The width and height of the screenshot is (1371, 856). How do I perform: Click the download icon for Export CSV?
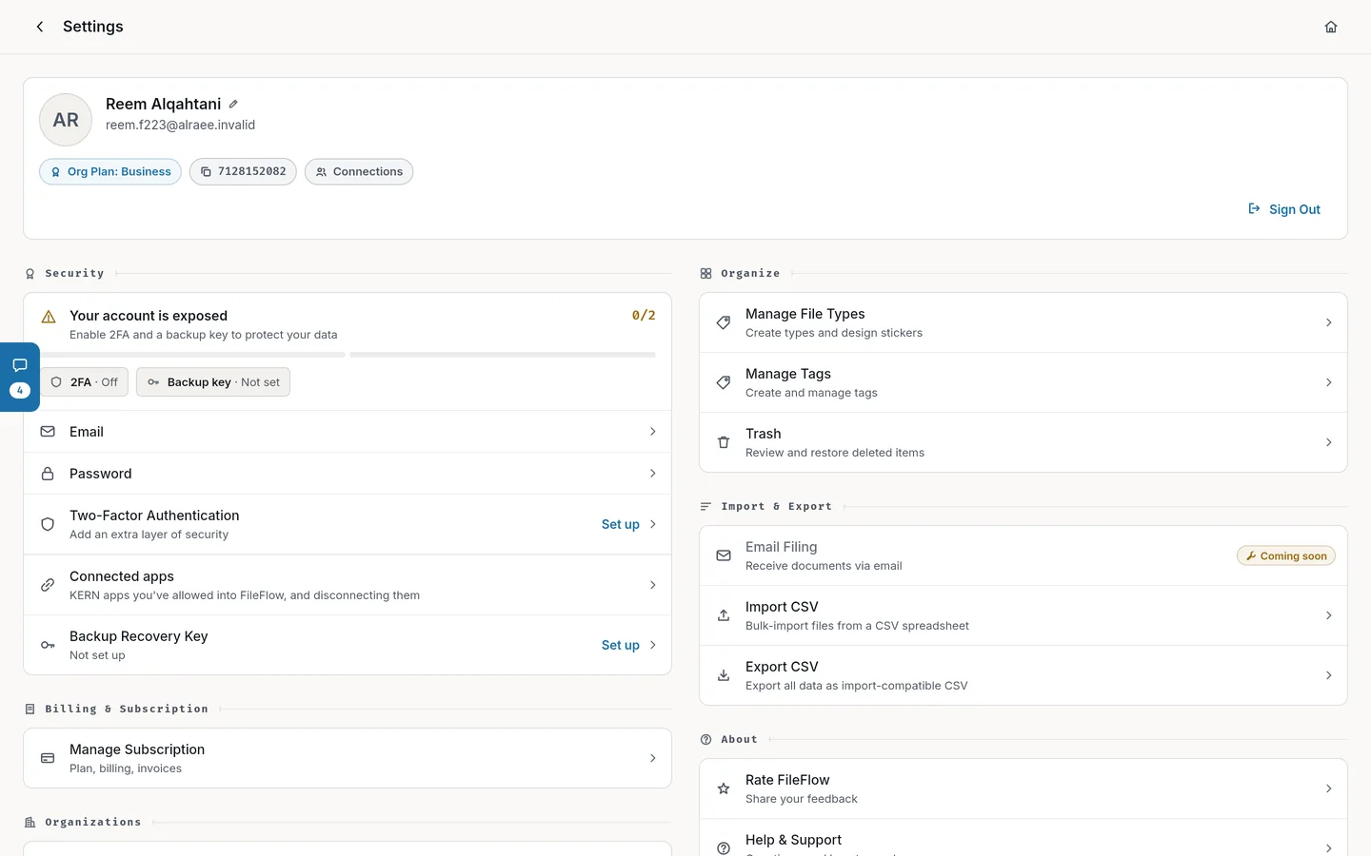724,675
